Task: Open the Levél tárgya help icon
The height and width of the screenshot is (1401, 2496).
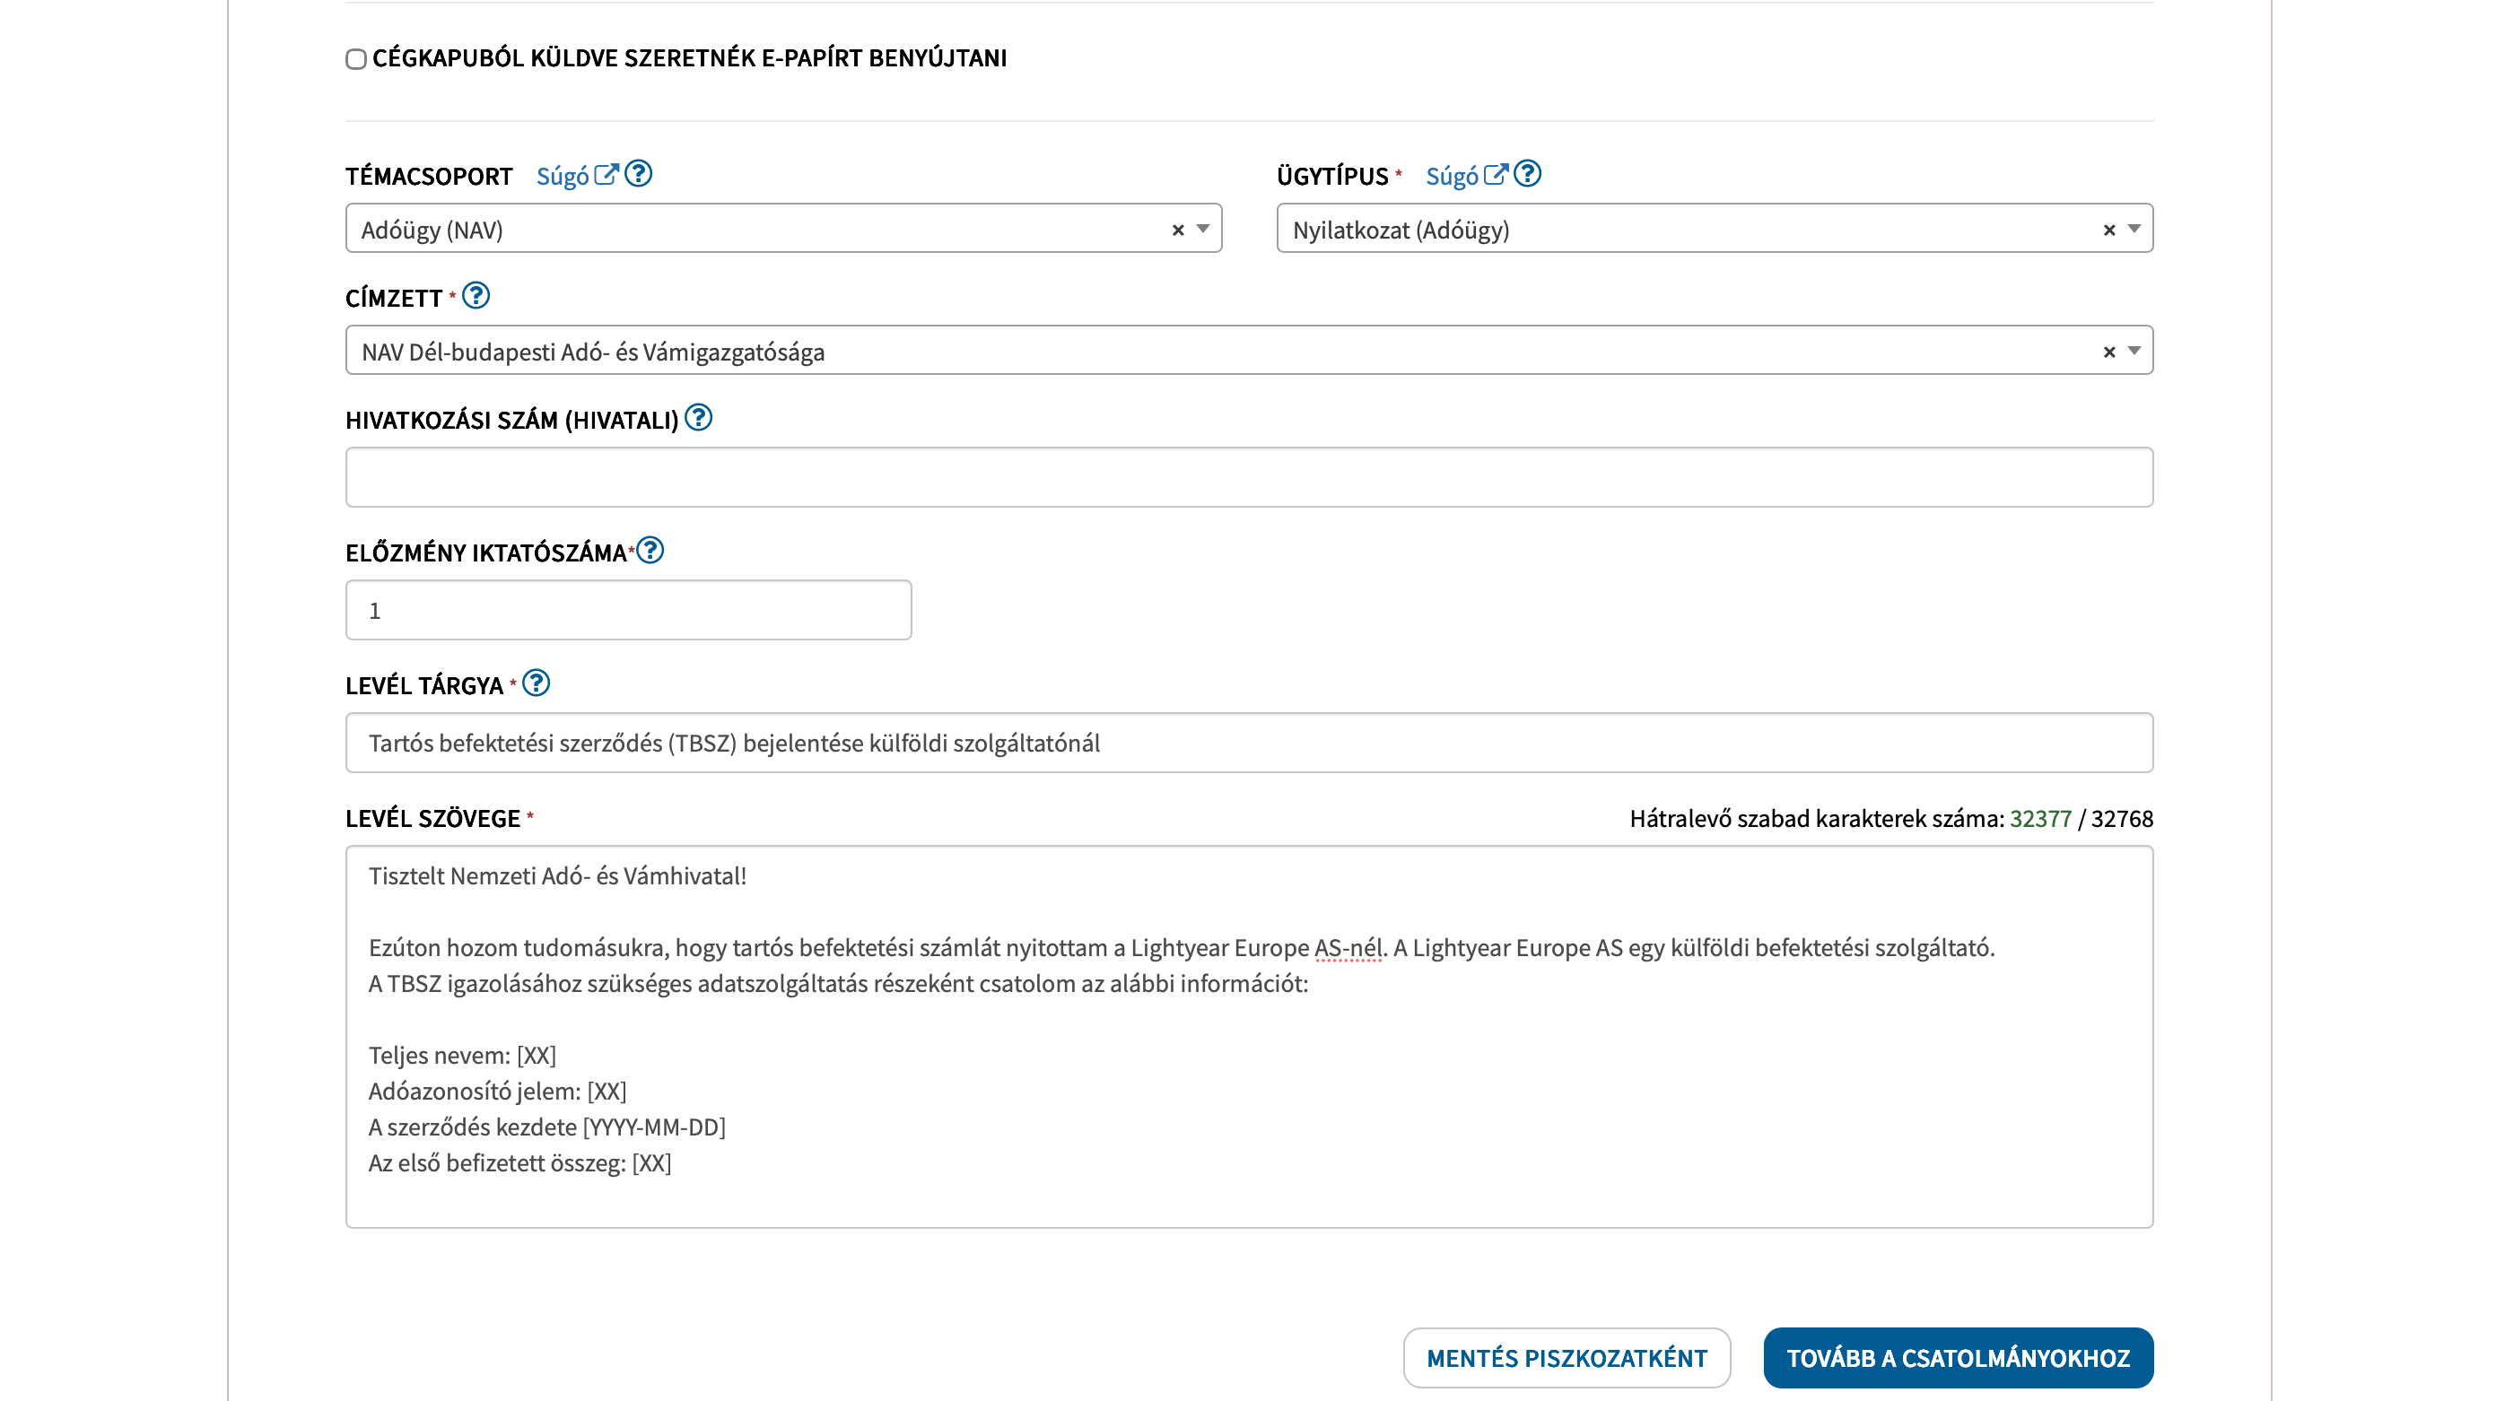Action: (x=536, y=683)
